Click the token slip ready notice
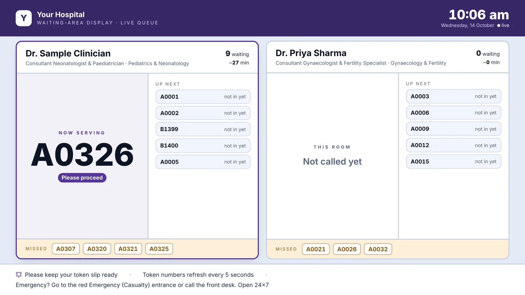Image resolution: width=525 pixels, height=295 pixels. pyautogui.click(x=71, y=275)
